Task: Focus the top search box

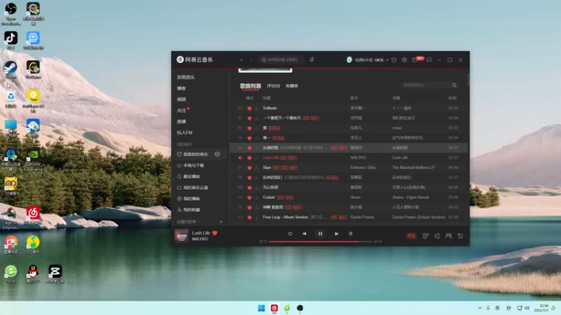Action: coord(281,59)
